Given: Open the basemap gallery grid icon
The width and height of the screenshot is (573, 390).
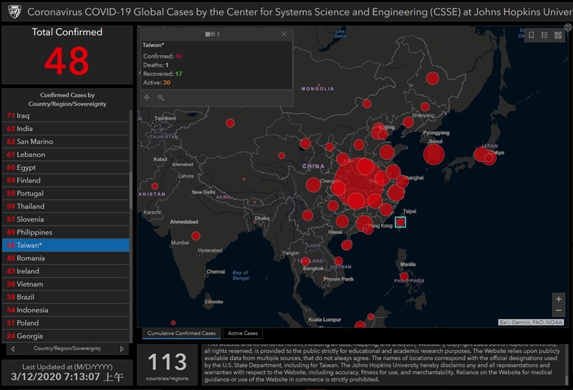Looking at the screenshot, I should tap(558, 35).
